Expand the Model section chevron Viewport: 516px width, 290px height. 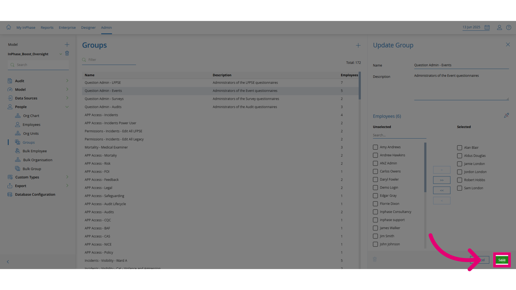[67, 89]
